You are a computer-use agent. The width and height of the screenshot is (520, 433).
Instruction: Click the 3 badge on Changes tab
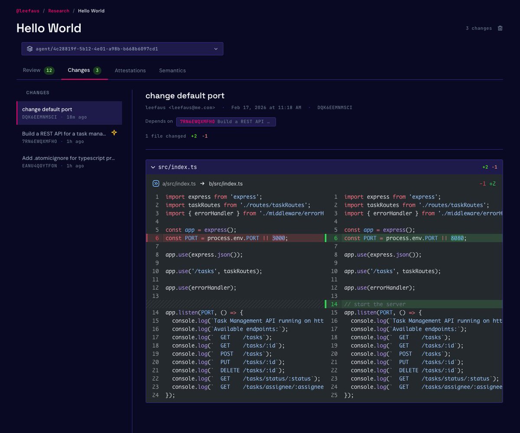tap(97, 70)
